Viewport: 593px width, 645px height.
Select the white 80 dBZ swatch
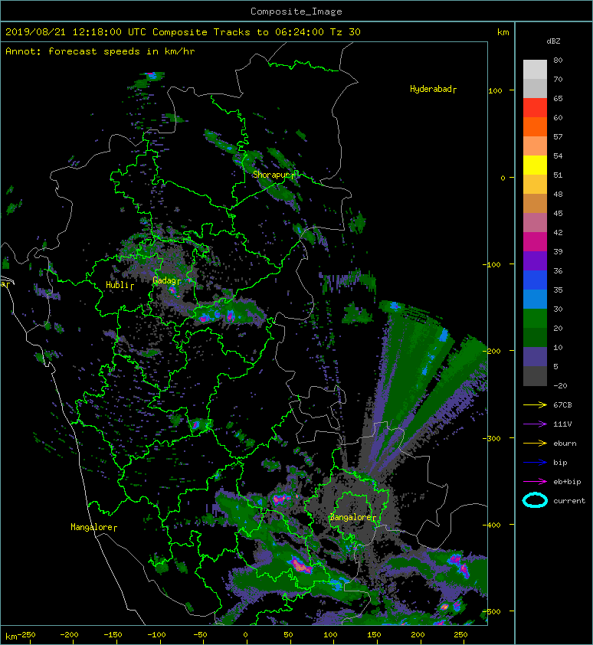coord(535,70)
